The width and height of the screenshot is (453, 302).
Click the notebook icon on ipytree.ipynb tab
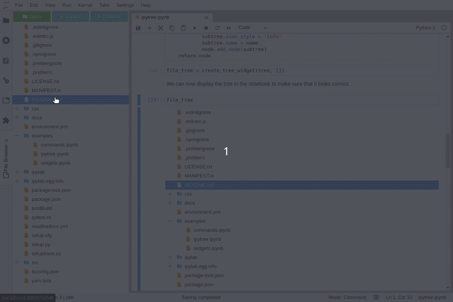137,17
